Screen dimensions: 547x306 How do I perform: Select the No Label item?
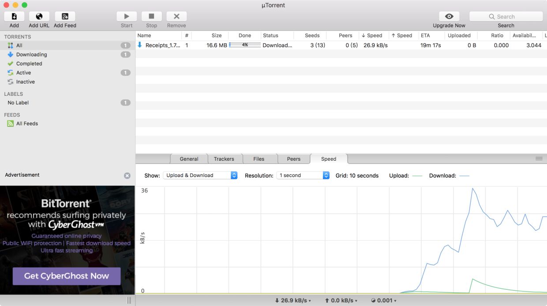tap(67, 102)
